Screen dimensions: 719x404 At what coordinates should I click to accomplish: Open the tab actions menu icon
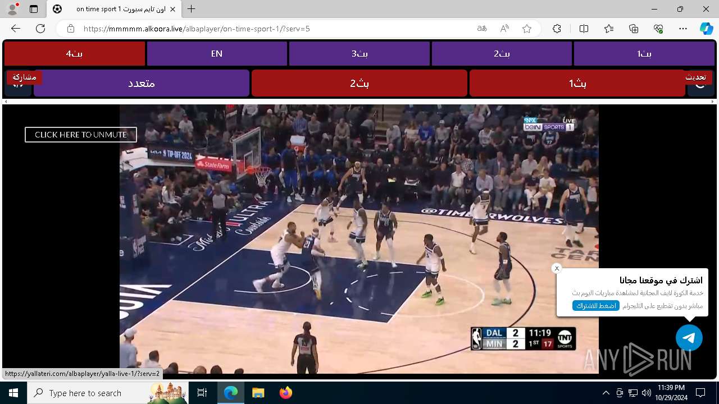coord(34,9)
